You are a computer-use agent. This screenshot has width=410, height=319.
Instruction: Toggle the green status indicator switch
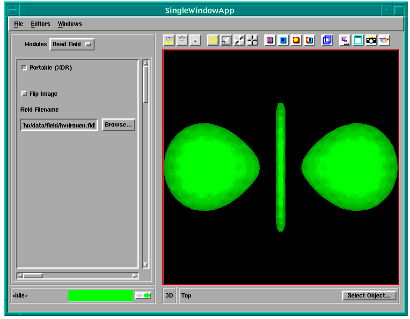point(143,296)
